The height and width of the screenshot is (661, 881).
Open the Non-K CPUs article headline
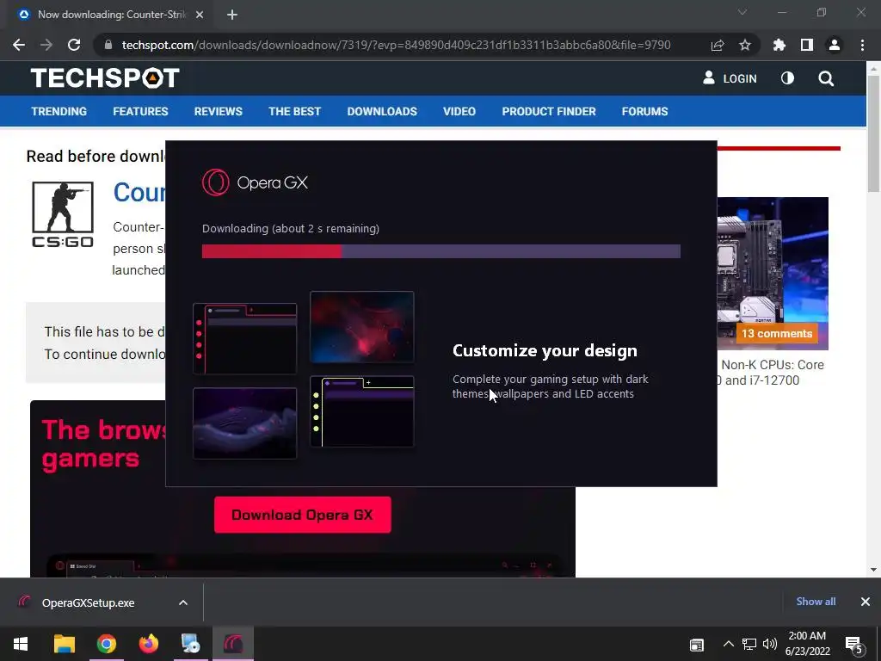771,372
